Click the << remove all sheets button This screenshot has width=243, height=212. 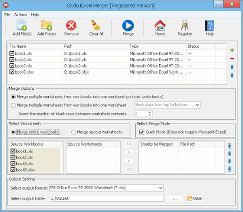pyautogui.click(x=129, y=170)
